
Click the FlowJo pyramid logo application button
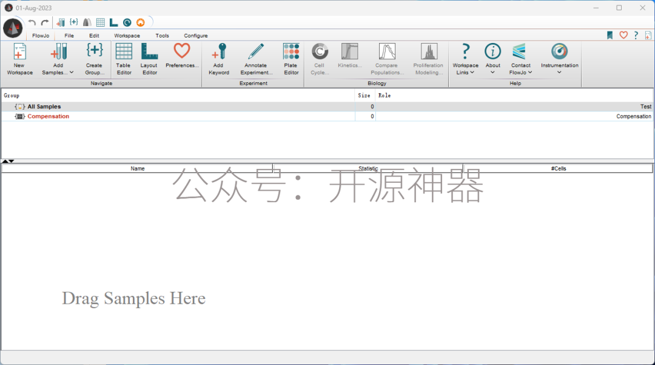(13, 28)
